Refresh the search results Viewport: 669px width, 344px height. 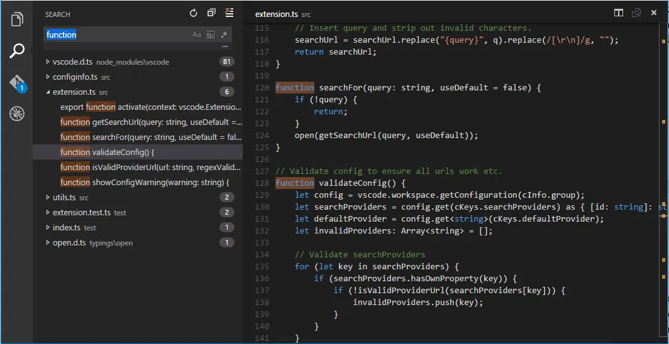pos(194,13)
